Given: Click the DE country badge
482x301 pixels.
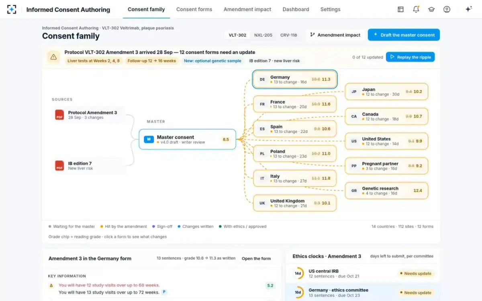Looking at the screenshot, I should click(262, 79).
